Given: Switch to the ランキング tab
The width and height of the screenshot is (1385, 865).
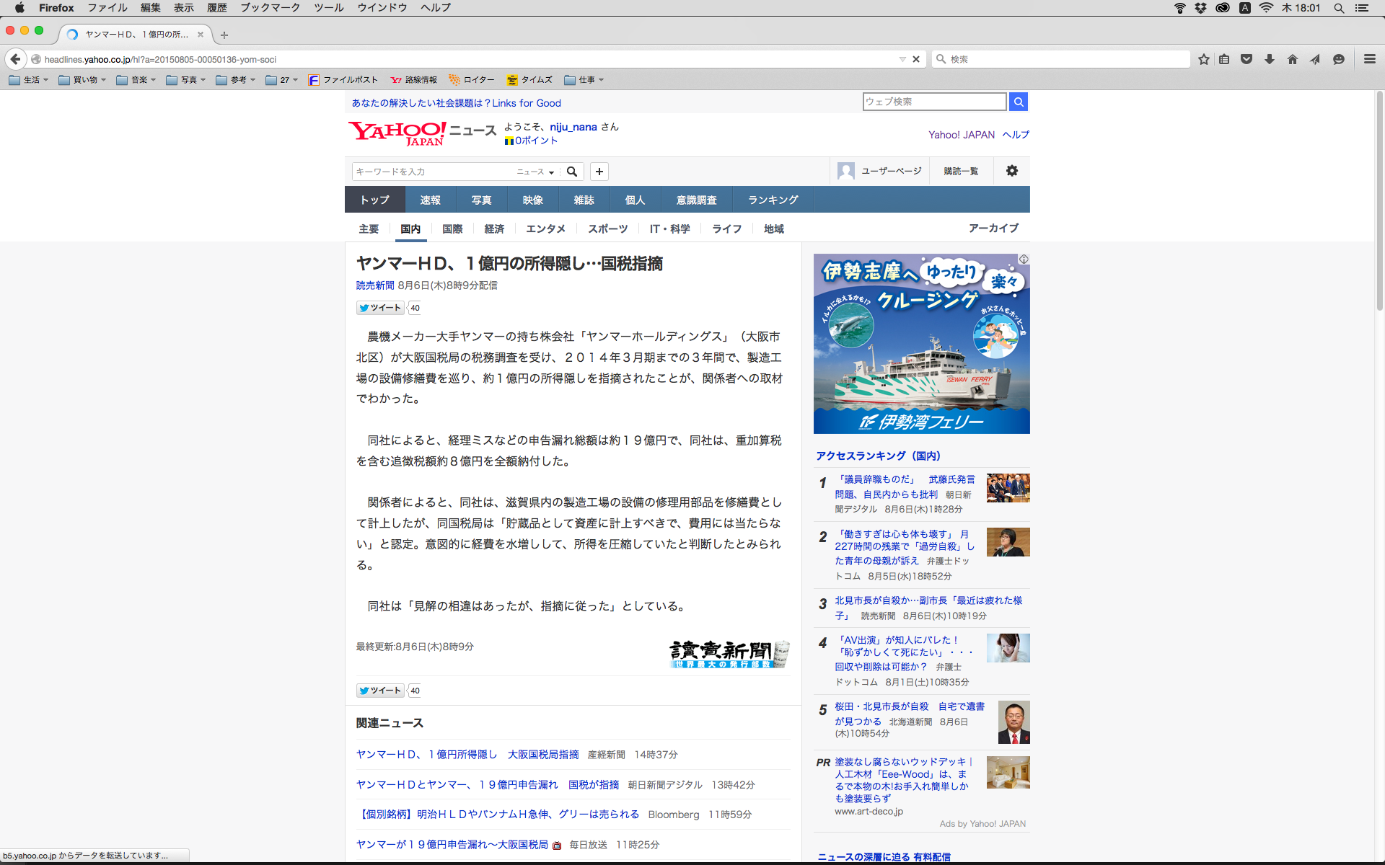Looking at the screenshot, I should click(773, 200).
